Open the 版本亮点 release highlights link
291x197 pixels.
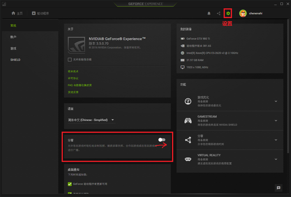[73, 71]
